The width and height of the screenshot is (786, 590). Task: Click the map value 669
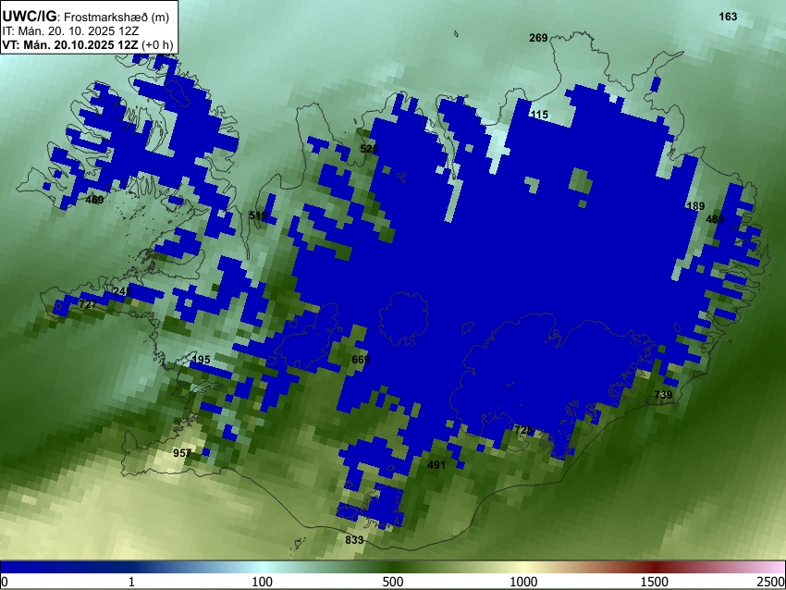point(361,360)
